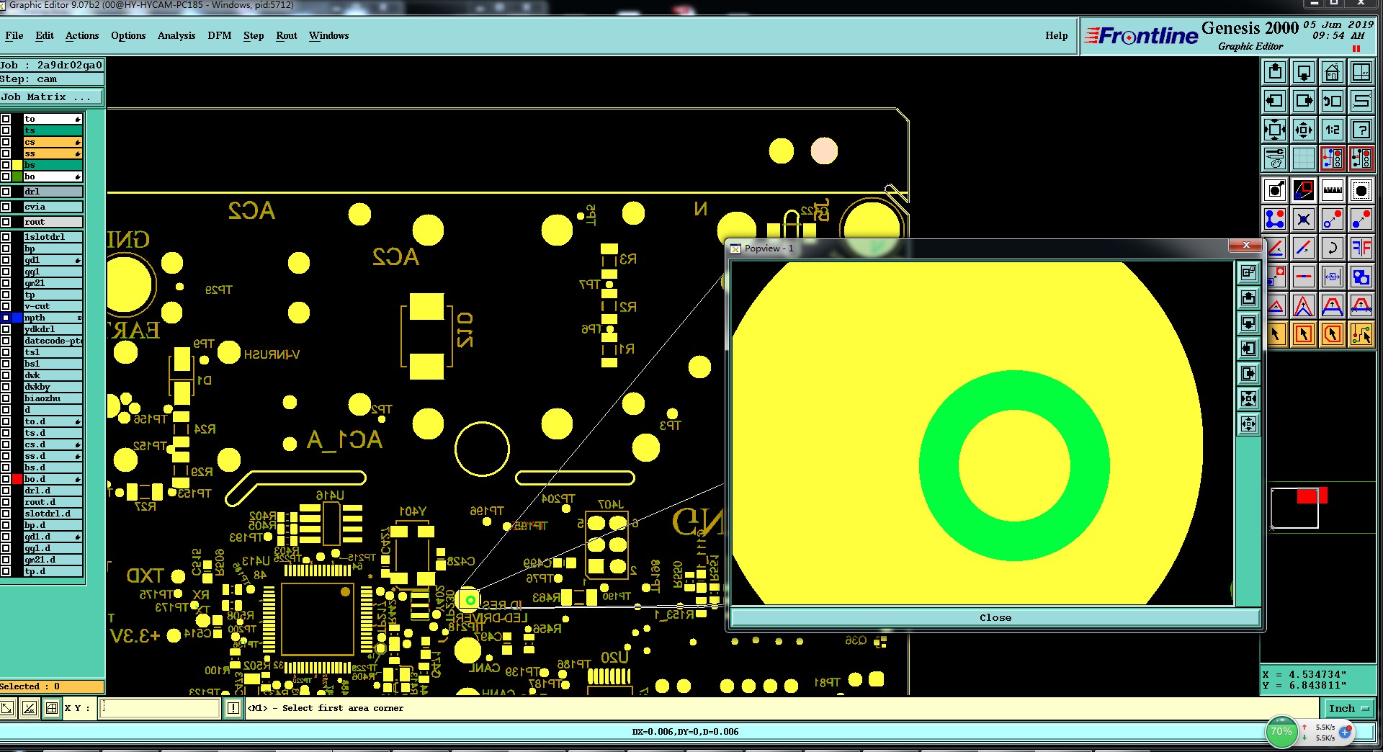
Task: Click the first tool icon left of X Y field
Action: 7,708
